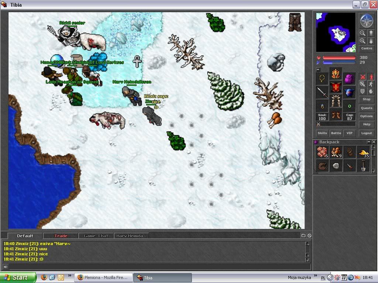
Task: Open the Quests log button
Action: (367, 108)
